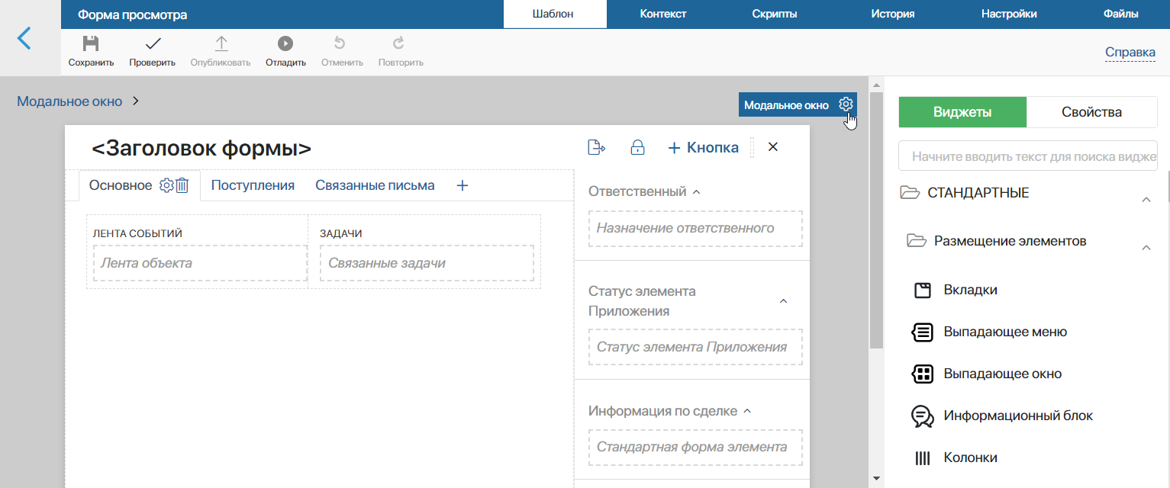
Task: Open gear settings on Основное tab
Action: coord(166,185)
